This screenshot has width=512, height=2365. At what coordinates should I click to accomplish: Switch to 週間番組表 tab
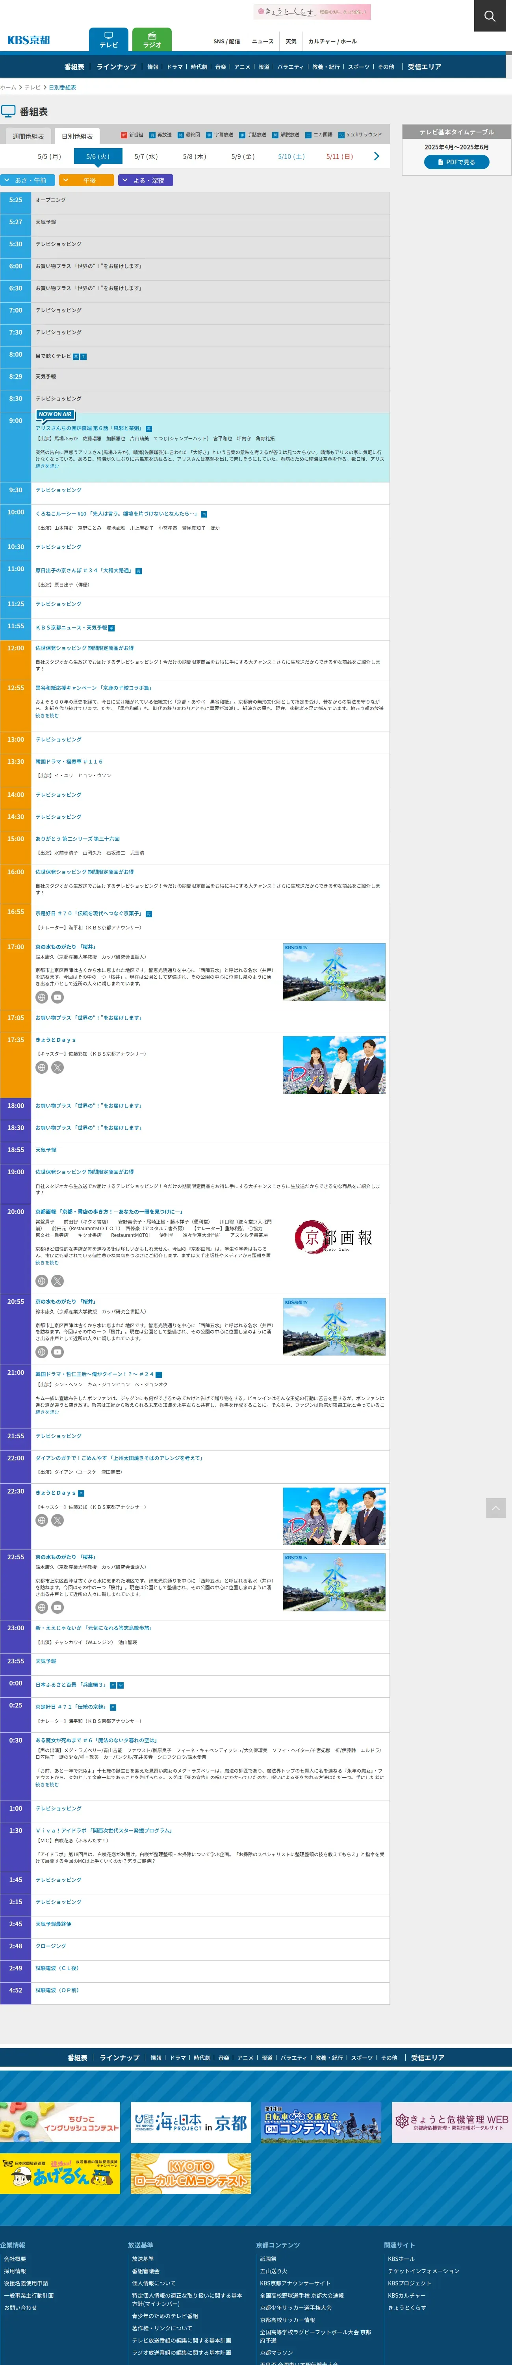click(28, 137)
